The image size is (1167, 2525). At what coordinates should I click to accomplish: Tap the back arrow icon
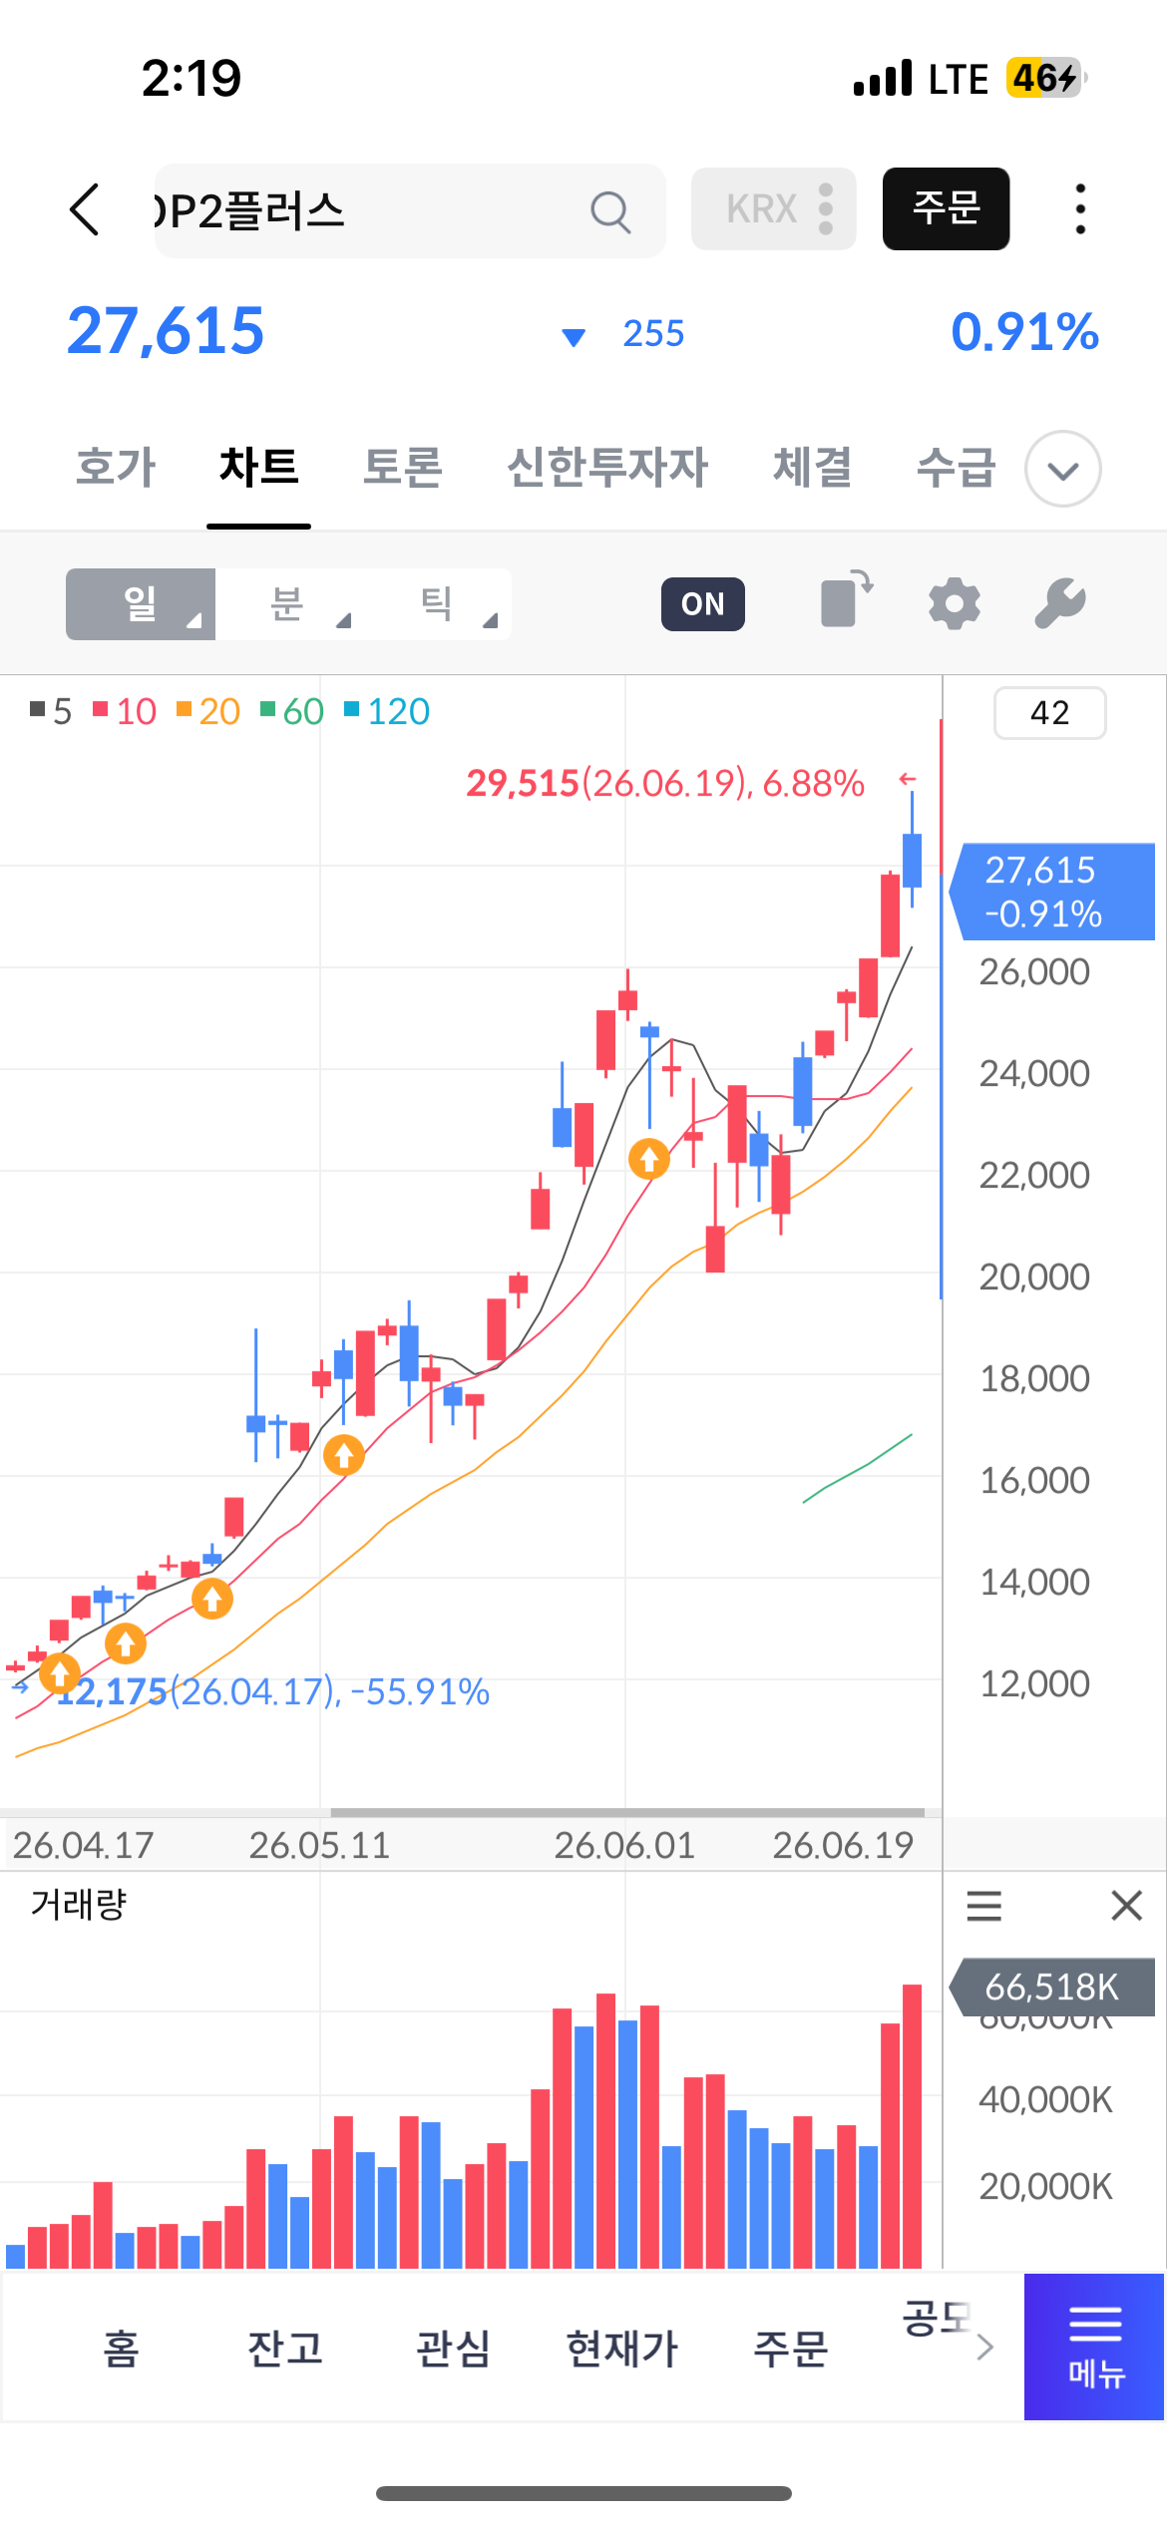(86, 209)
